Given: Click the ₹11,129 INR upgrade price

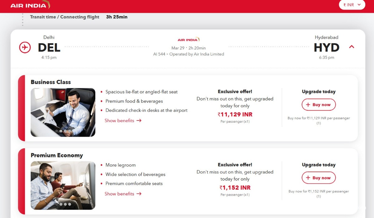Looking at the screenshot, I should (x=235, y=115).
